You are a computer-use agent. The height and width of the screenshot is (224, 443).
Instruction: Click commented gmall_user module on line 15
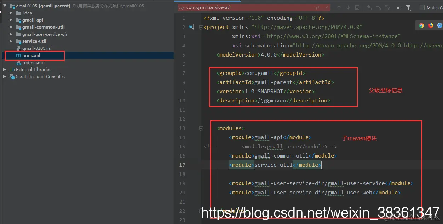(289, 147)
